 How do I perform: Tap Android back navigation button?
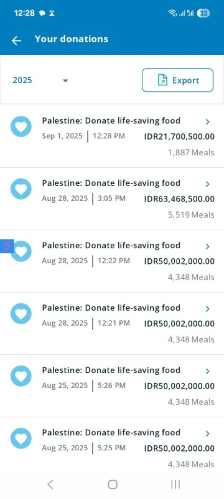tap(50, 485)
